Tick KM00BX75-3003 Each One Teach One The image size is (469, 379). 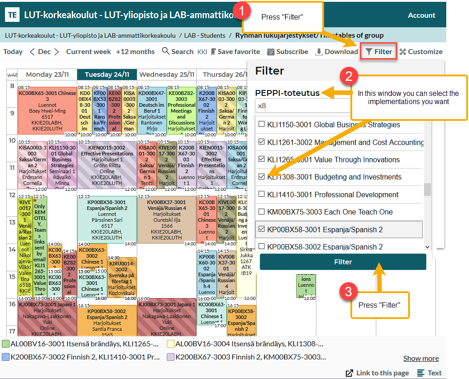click(261, 212)
